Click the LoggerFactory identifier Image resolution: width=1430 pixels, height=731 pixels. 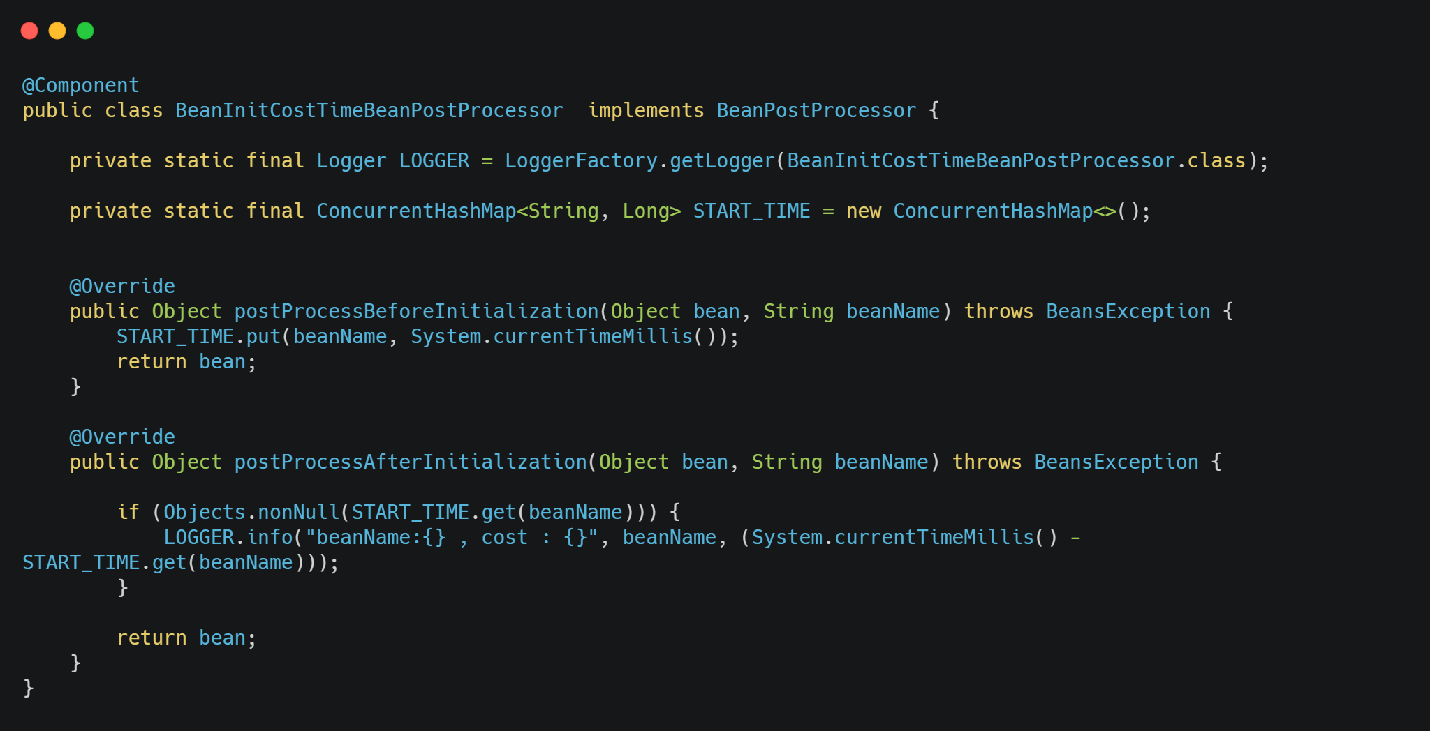click(581, 160)
